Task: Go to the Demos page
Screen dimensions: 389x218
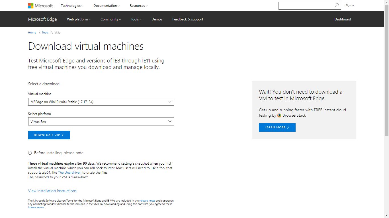Action: [x=157, y=19]
